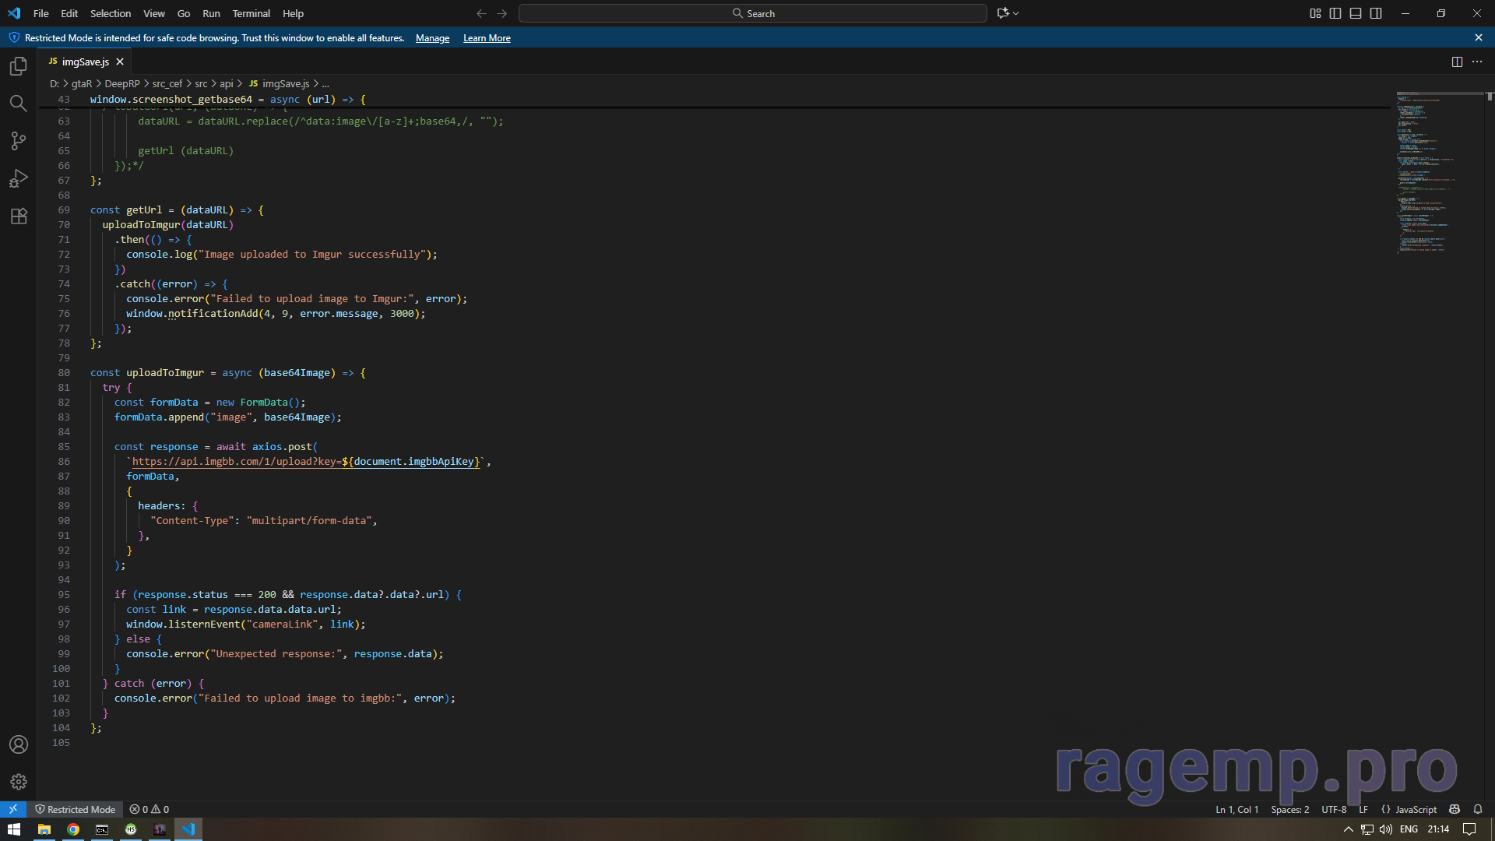Open the Terminal menu
The image size is (1495, 841).
pos(251,13)
